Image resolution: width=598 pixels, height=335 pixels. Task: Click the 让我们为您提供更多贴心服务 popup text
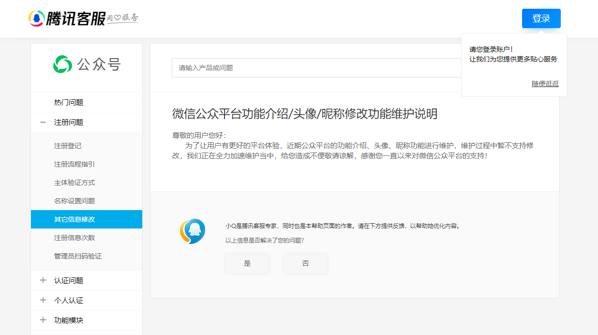pyautogui.click(x=513, y=59)
